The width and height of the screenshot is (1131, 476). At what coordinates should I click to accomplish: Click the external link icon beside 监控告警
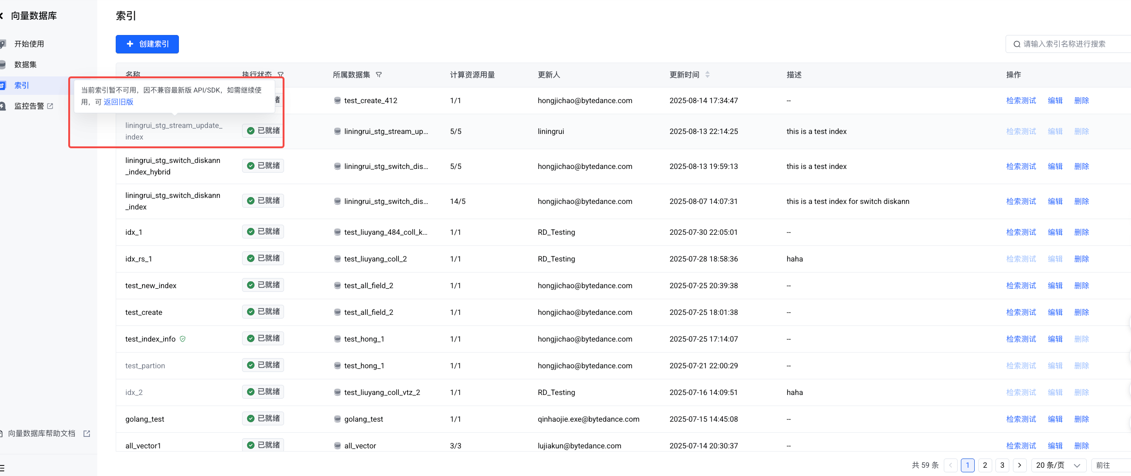point(50,106)
